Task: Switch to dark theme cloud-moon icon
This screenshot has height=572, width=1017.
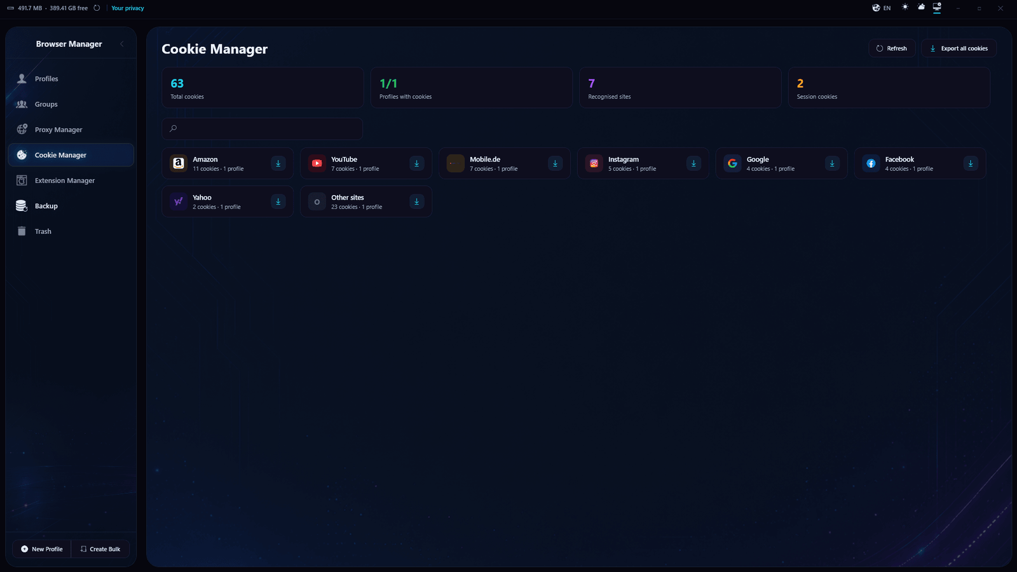Action: click(x=921, y=7)
